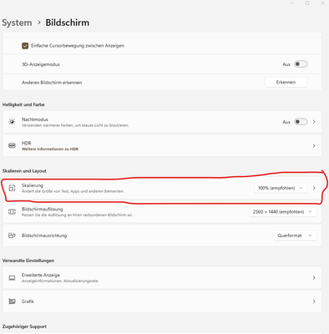Viewport: 329px width, 334px height.
Task: Click the Skalierung row title
Action: (x=33, y=185)
